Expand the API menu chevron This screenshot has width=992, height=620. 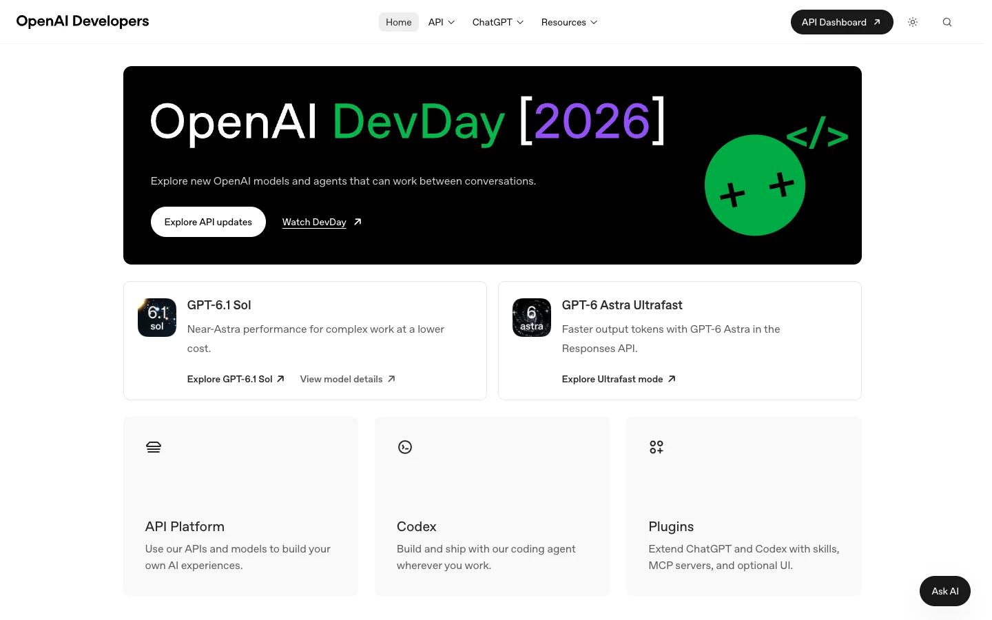(451, 22)
